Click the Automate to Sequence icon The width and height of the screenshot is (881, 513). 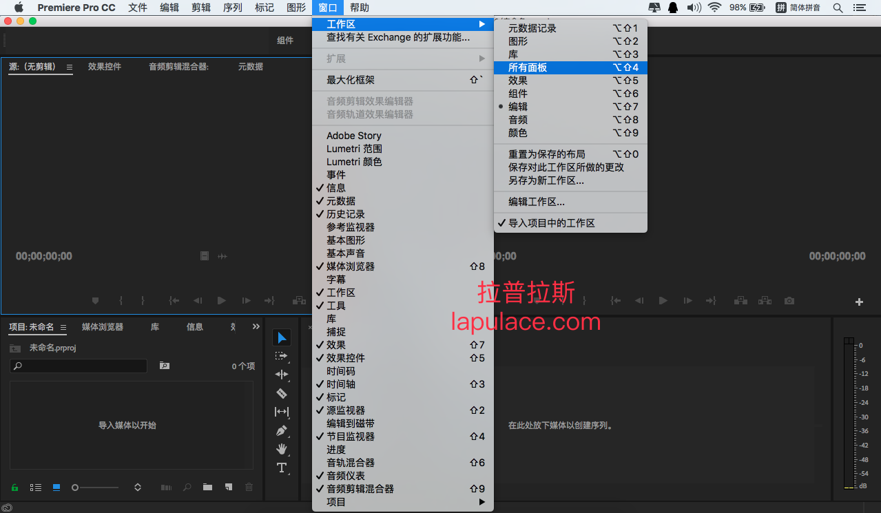pyautogui.click(x=166, y=487)
